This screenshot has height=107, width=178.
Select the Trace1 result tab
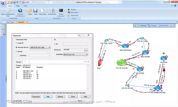pos(18,62)
